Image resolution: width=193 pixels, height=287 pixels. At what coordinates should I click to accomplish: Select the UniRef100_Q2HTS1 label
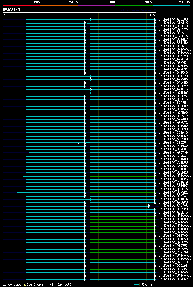coord(173,196)
